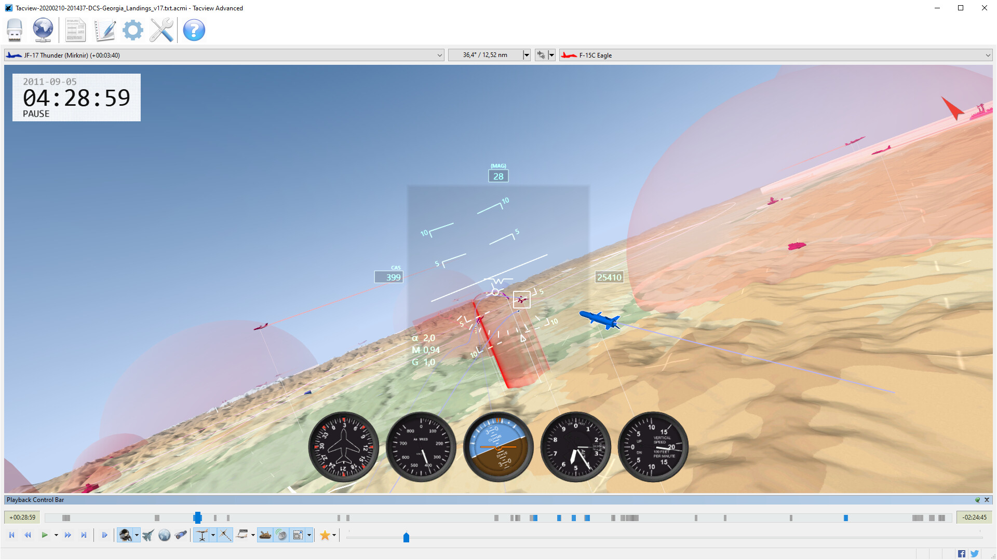Image resolution: width=997 pixels, height=560 pixels.
Task: Open the flight recordings file browser
Action: (14, 30)
